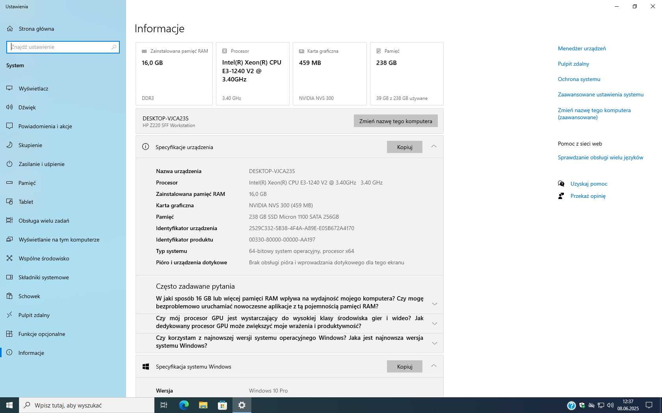The image size is (662, 413).
Task: Select the Skupienie moon icon
Action: [9, 145]
